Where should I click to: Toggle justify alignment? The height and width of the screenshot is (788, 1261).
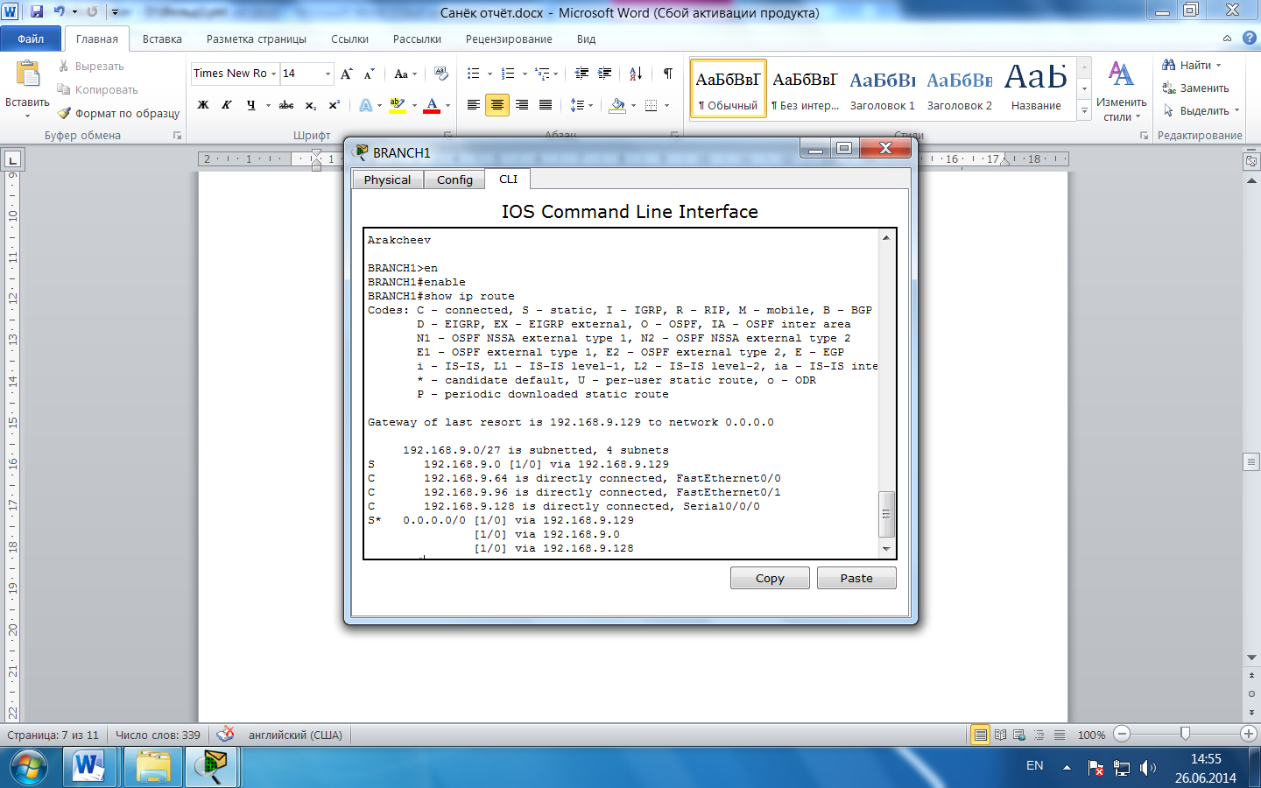(546, 105)
